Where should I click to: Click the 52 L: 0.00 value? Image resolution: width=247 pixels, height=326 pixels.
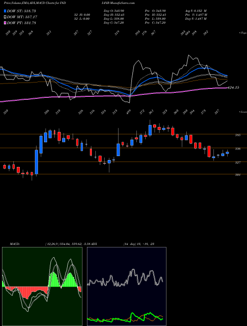82,19
